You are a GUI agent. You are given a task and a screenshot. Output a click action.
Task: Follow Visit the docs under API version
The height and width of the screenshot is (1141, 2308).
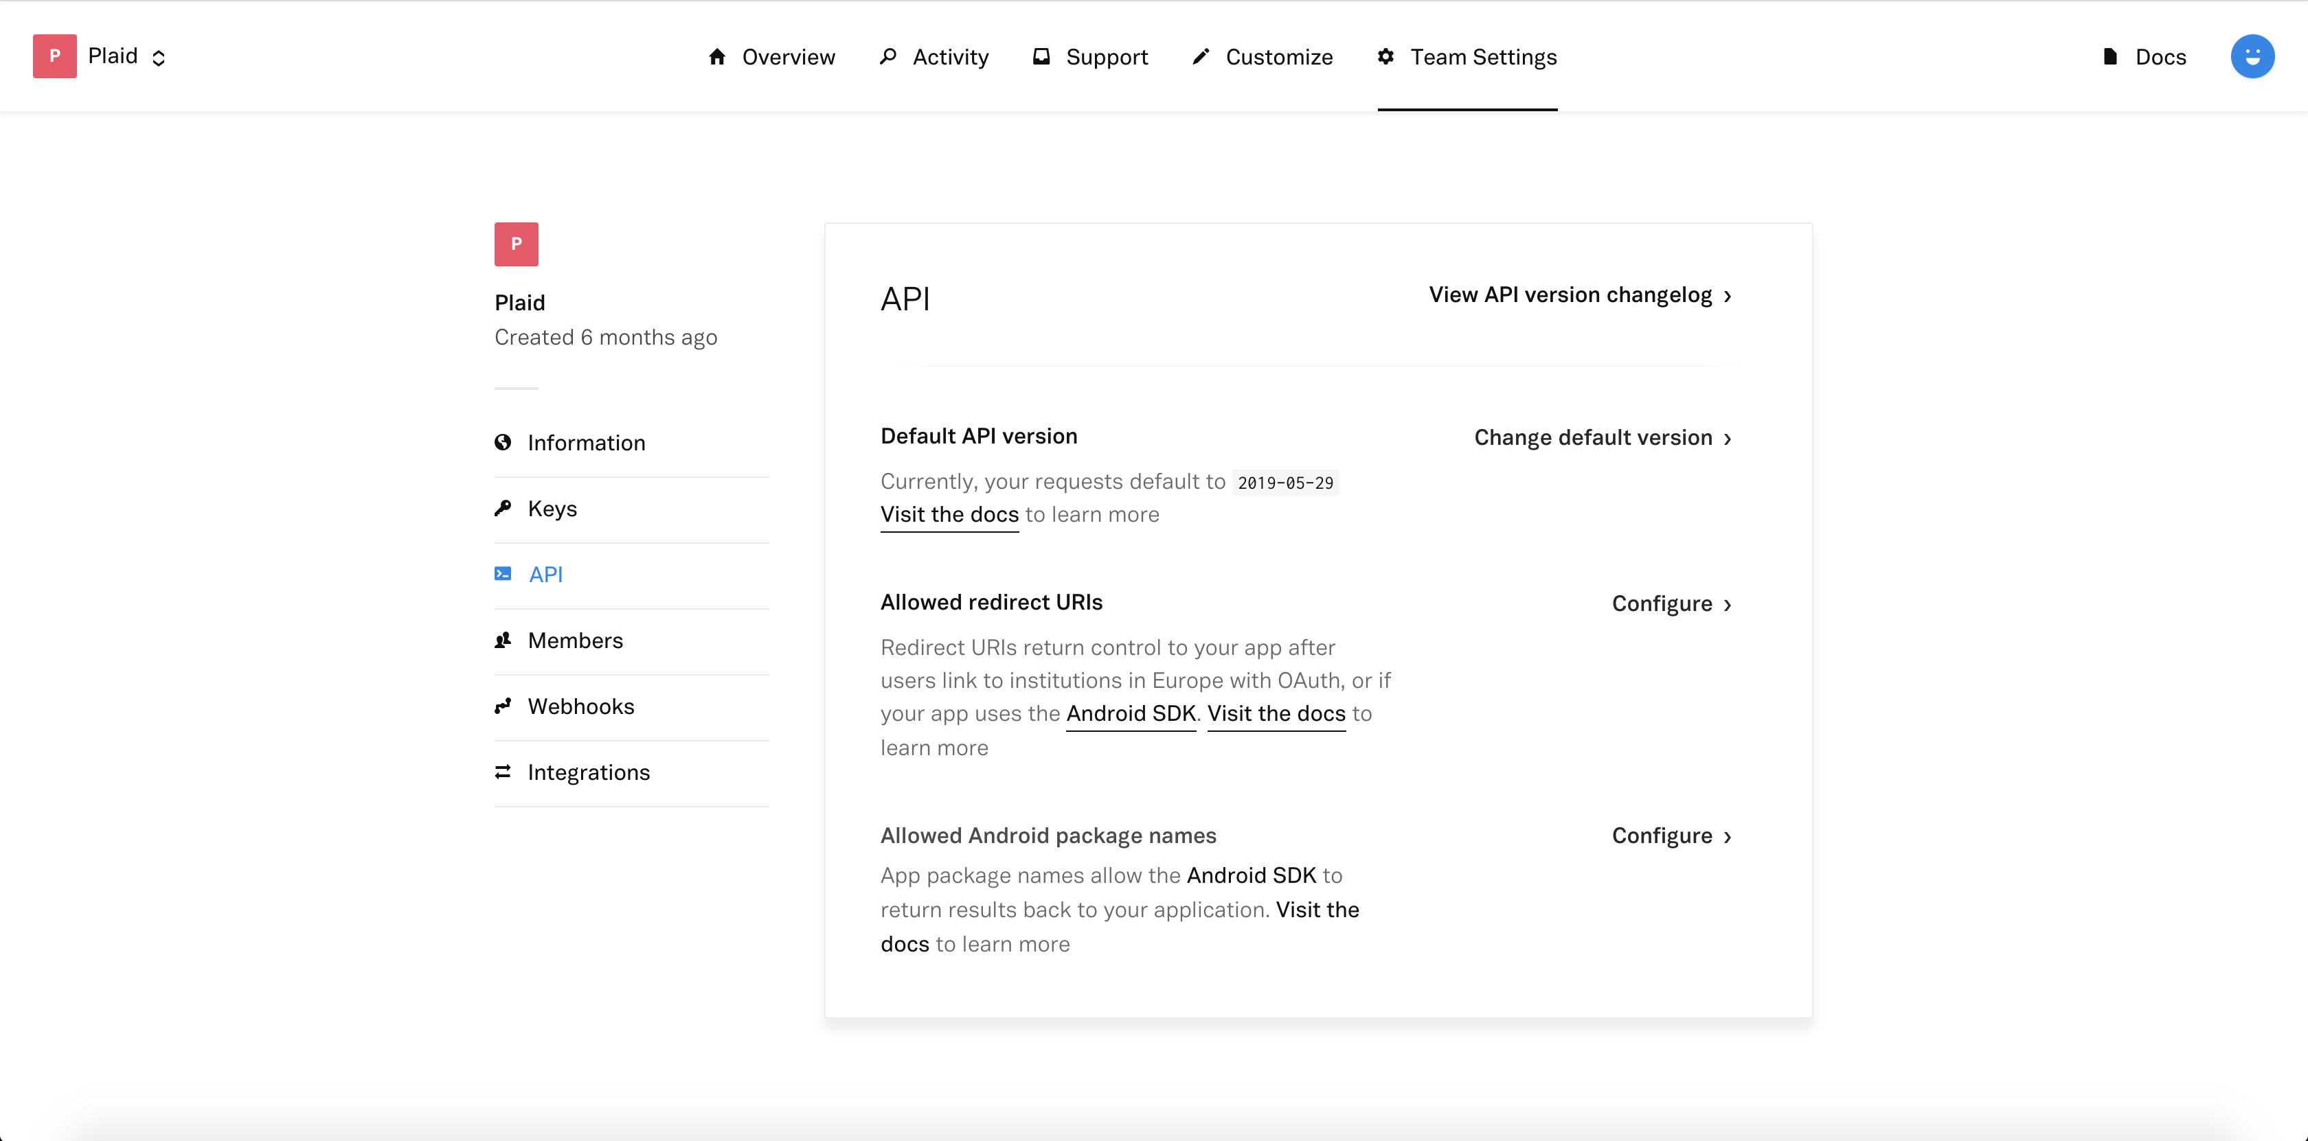tap(949, 515)
